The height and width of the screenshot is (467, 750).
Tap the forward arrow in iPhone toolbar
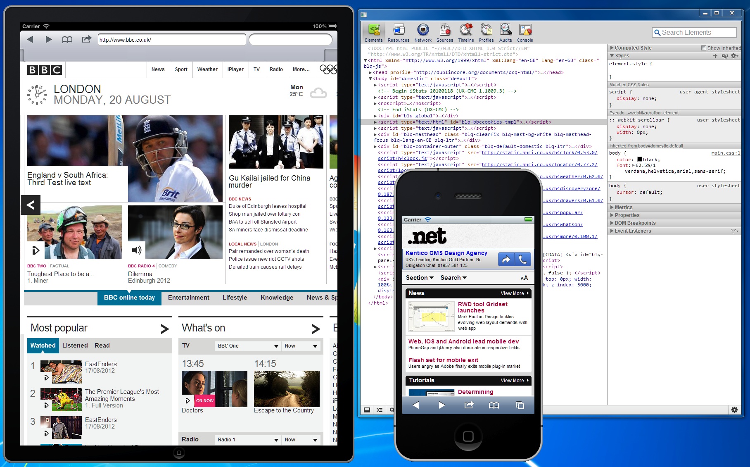click(x=442, y=405)
